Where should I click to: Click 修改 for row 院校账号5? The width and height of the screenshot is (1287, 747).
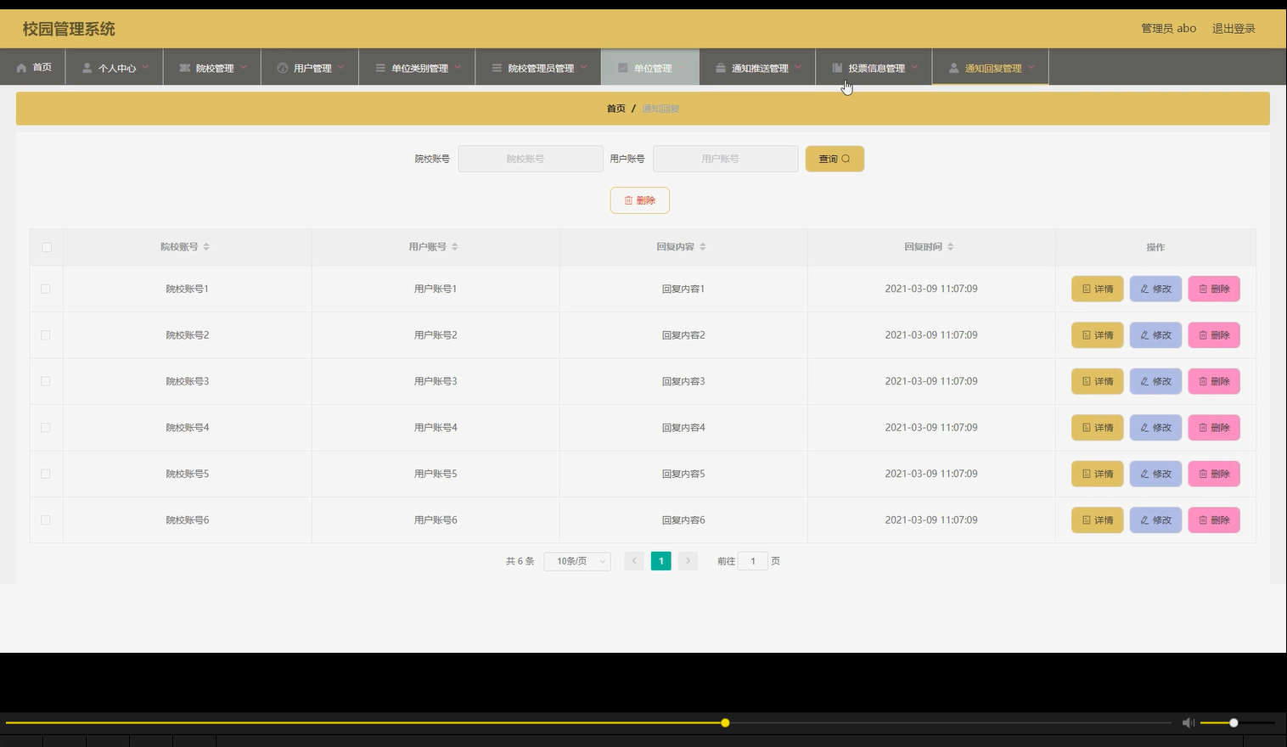click(1155, 474)
